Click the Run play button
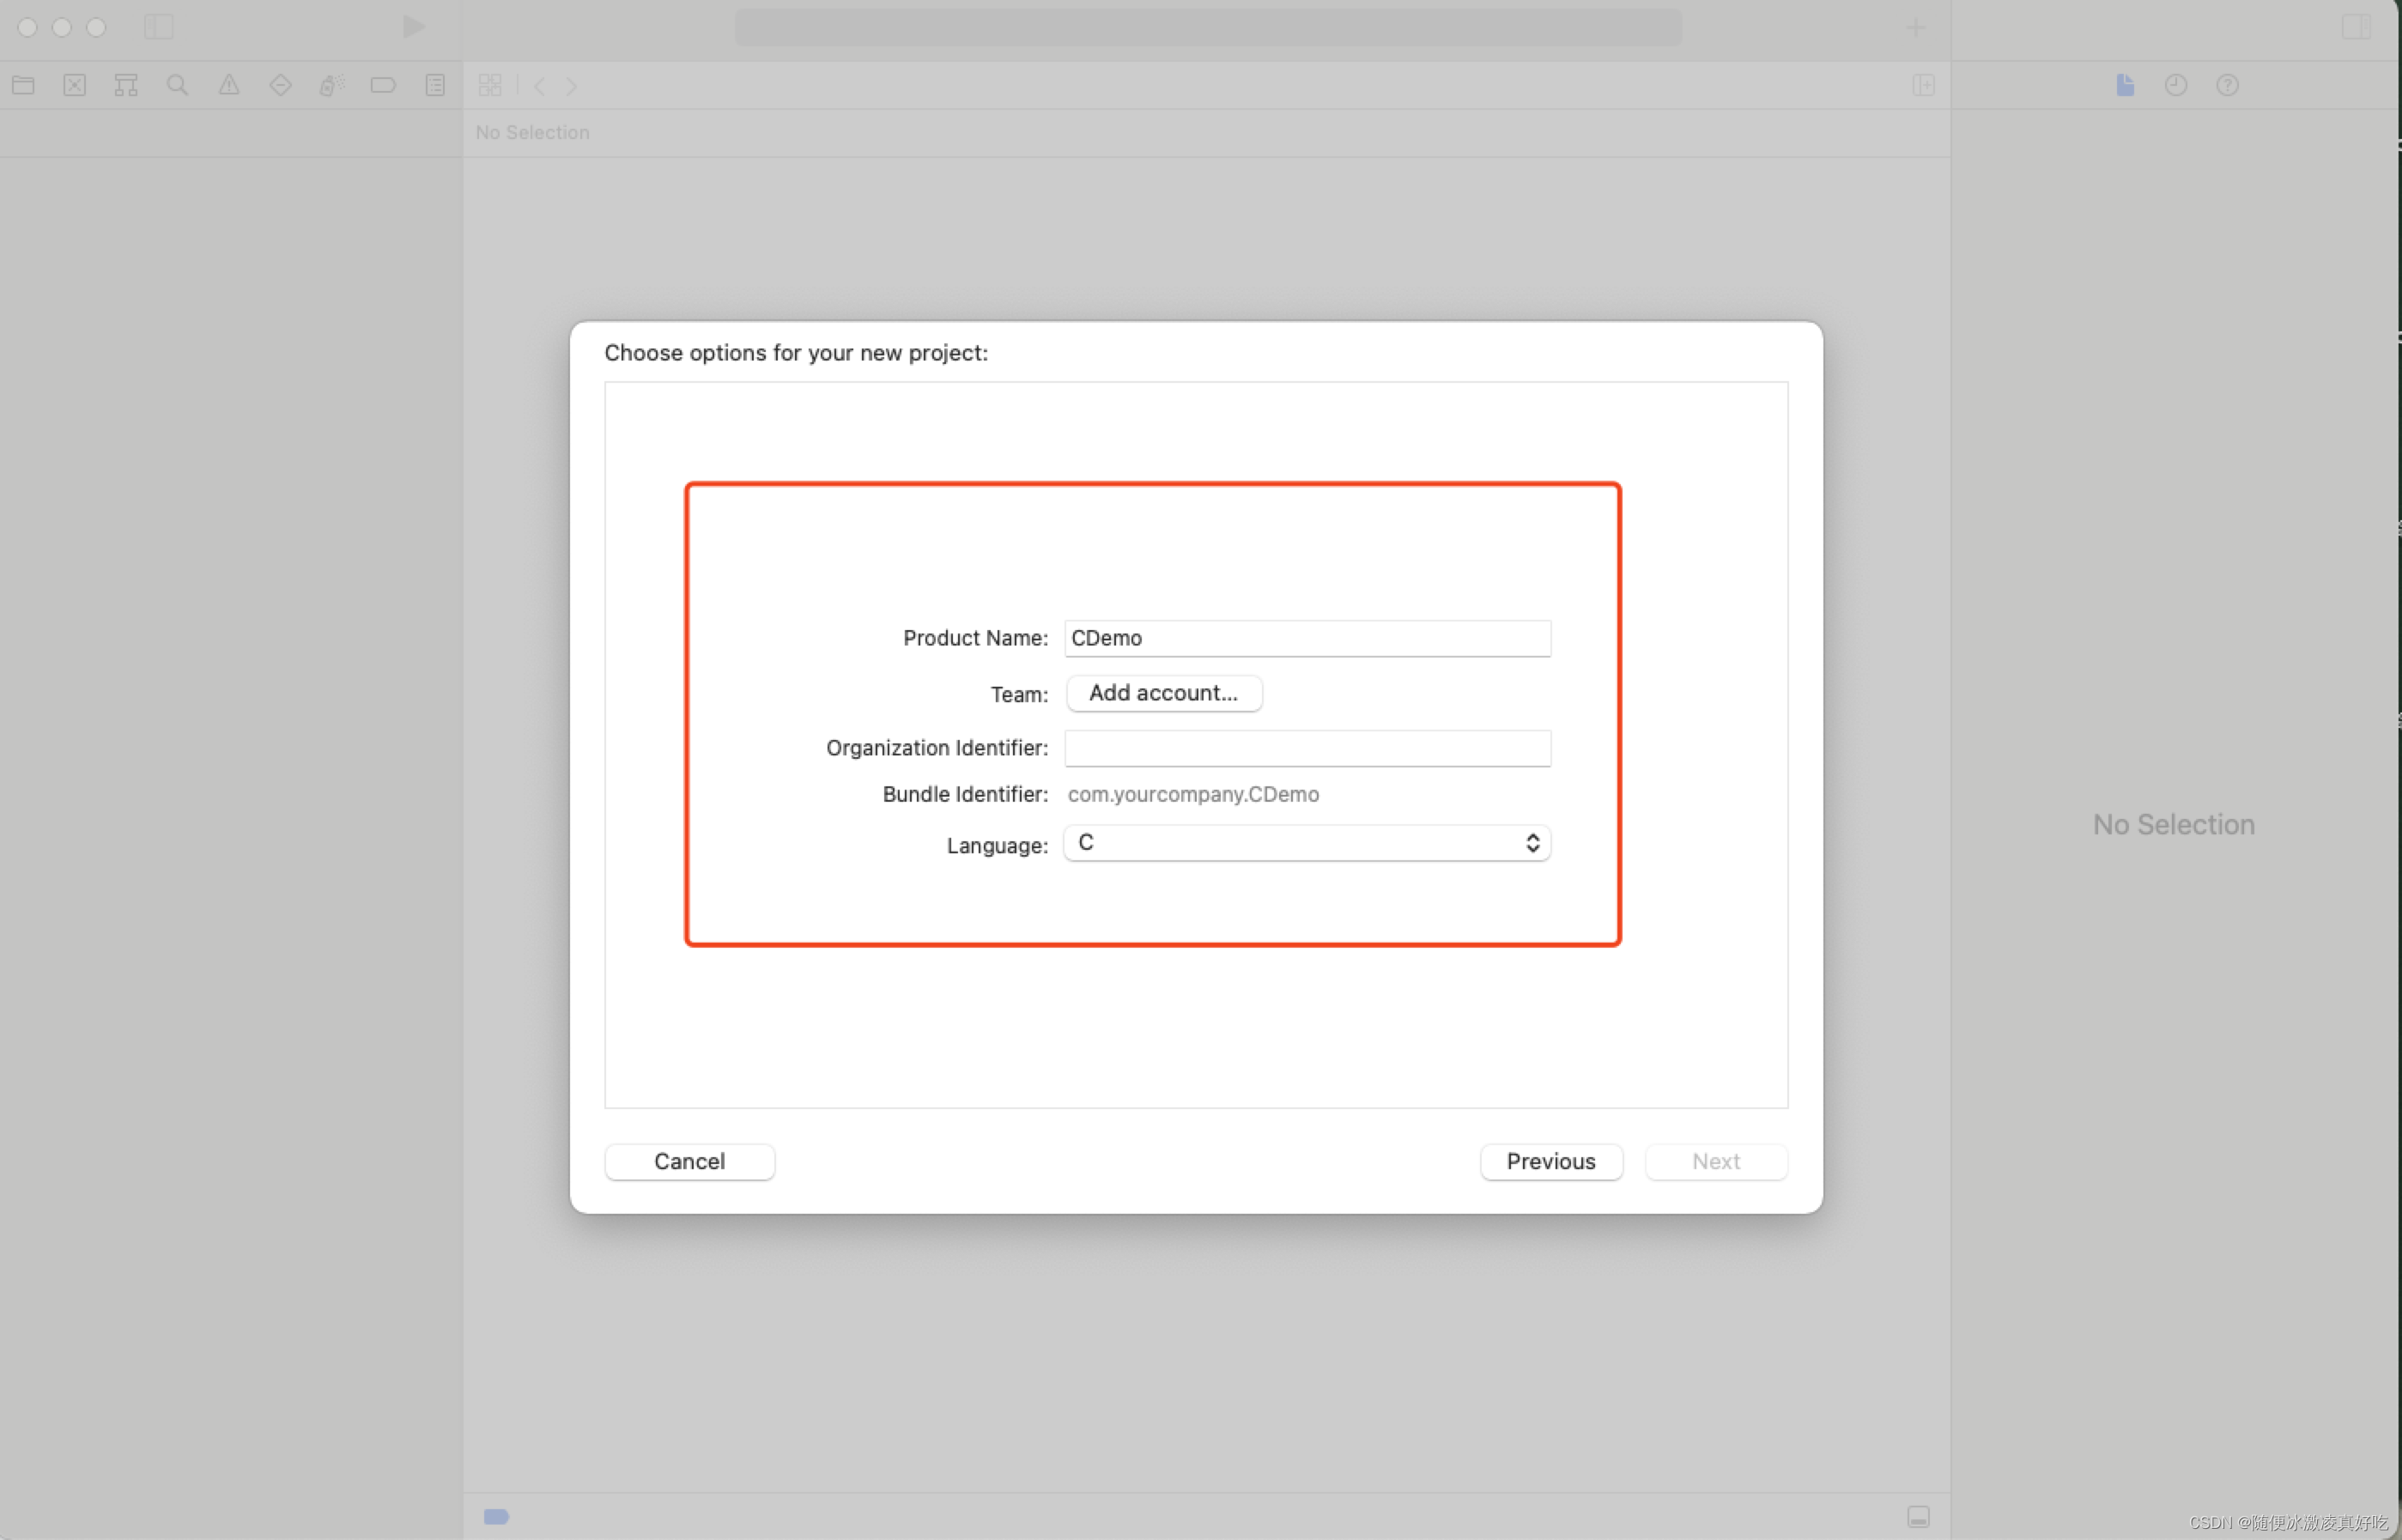Screen dimensions: 2402x1540 pyautogui.click(x=413, y=27)
